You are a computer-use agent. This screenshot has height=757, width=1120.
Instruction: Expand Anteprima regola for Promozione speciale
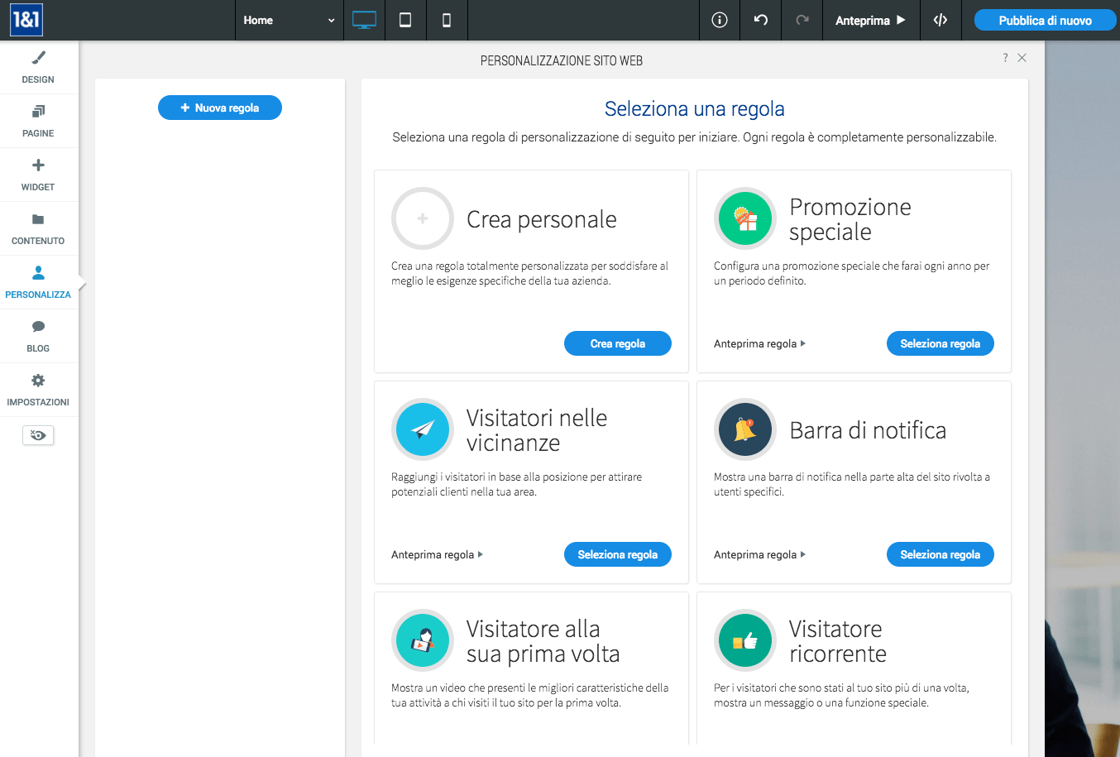tap(759, 343)
